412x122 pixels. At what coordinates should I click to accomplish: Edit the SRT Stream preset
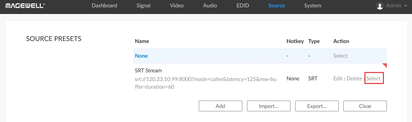[338, 79]
